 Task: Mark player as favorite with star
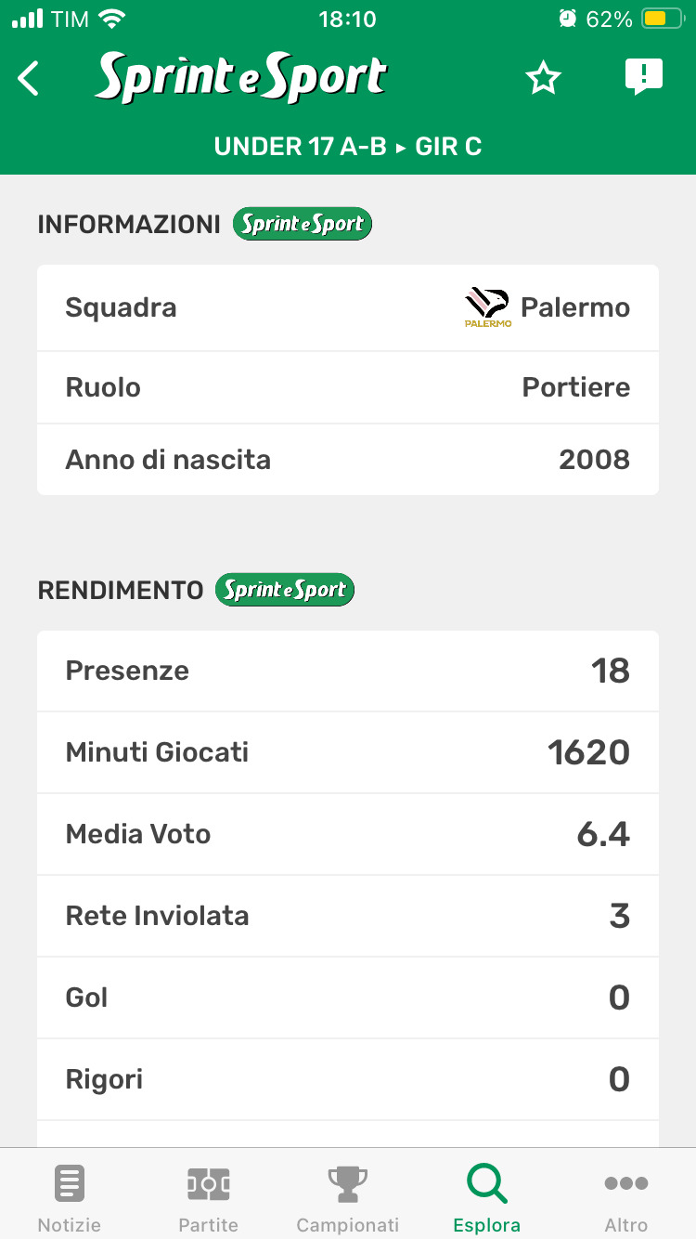click(544, 79)
